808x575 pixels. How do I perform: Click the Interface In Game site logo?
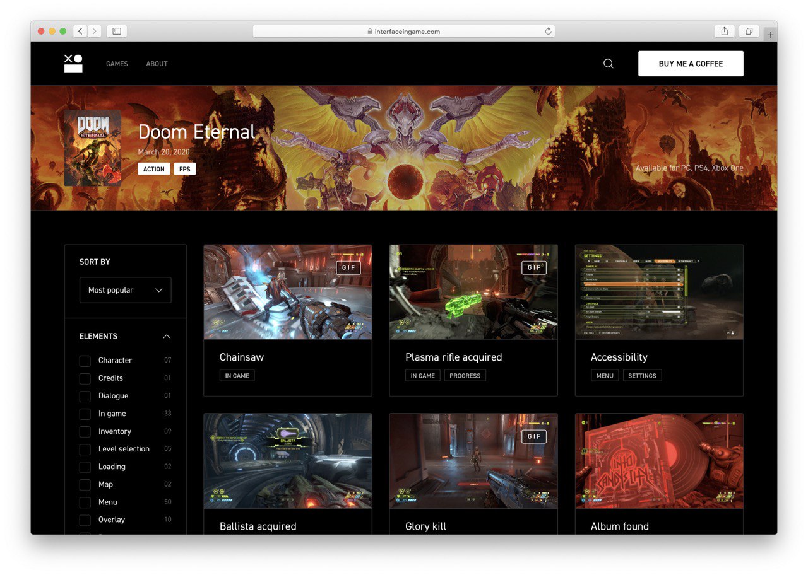73,64
